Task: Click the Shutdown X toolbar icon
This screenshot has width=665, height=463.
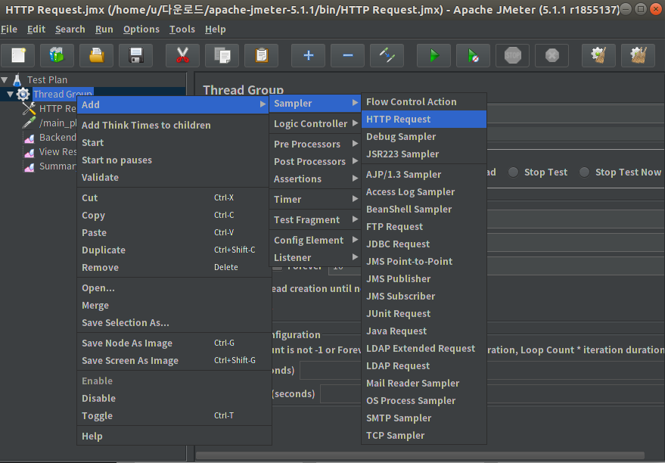Action: point(552,55)
